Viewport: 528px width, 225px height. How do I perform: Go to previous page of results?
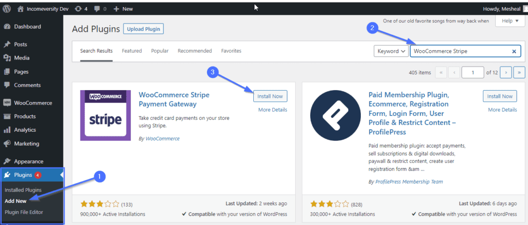[x=454, y=72]
